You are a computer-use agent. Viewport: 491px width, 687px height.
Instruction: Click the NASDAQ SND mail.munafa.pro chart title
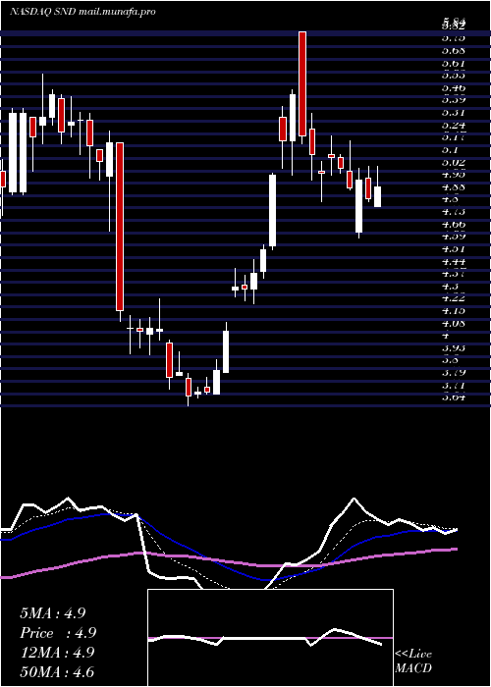click(x=82, y=12)
